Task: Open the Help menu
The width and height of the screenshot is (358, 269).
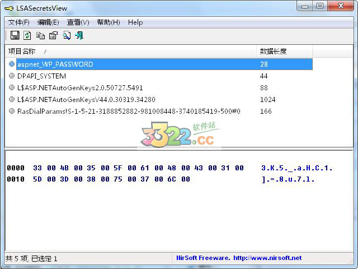Action: [x=135, y=22]
